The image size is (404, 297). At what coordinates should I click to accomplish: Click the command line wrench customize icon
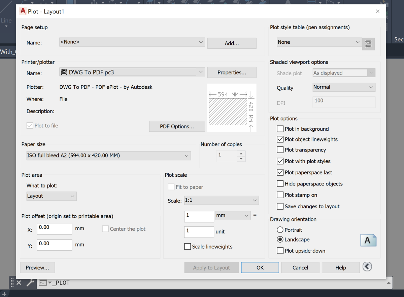click(30, 283)
